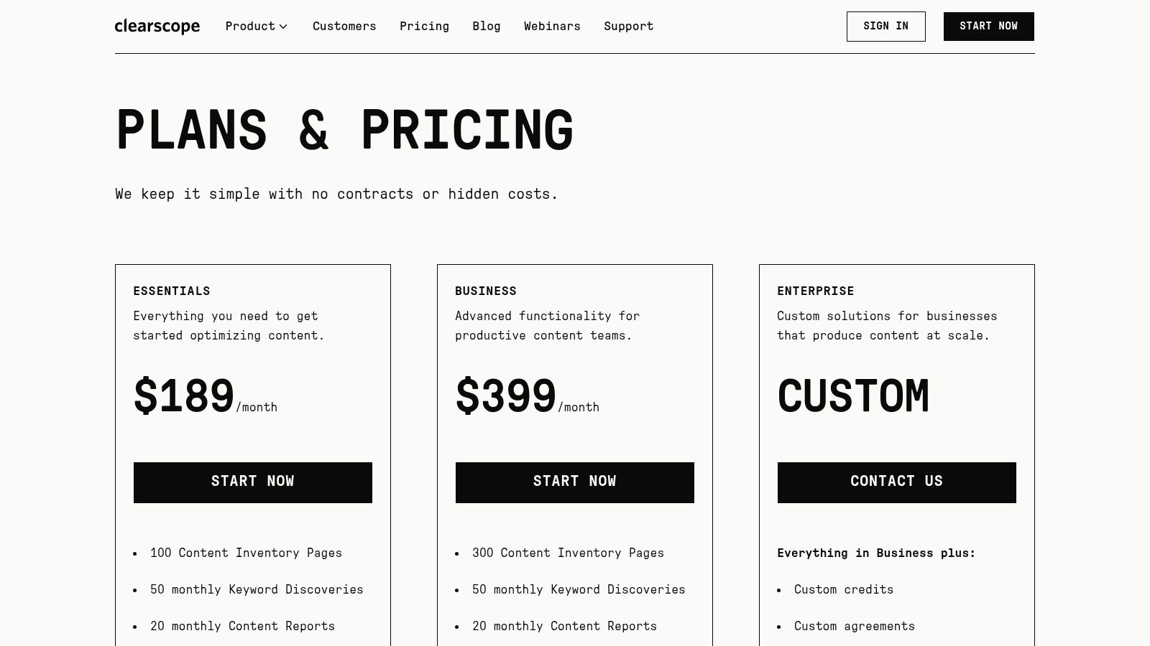Click the $399 per month price
Image resolution: width=1150 pixels, height=646 pixels.
(x=528, y=396)
